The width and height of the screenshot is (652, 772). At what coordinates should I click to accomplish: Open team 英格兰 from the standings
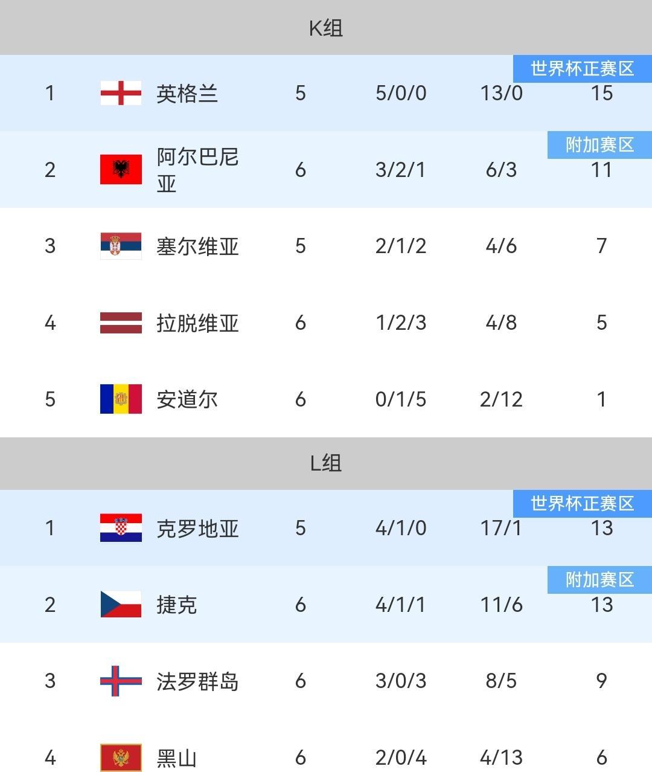pyautogui.click(x=187, y=94)
